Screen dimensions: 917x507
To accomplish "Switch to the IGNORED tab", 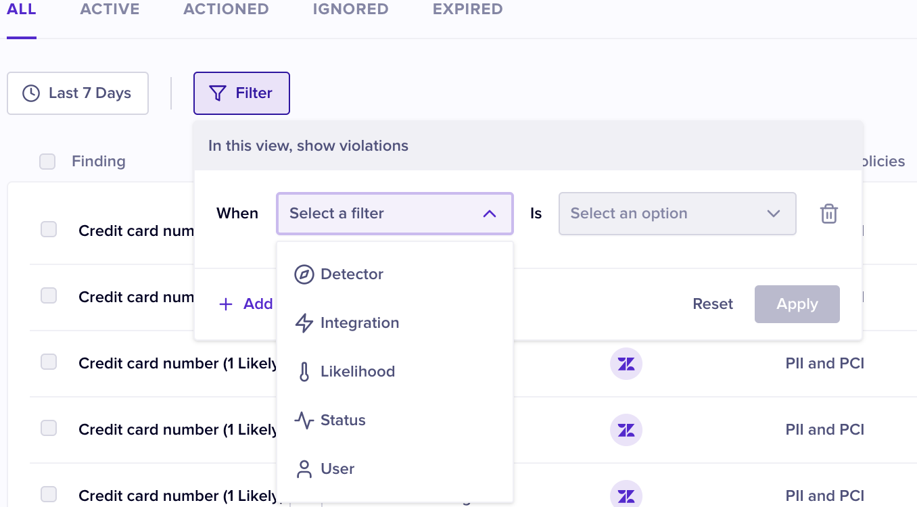I will 350,9.
